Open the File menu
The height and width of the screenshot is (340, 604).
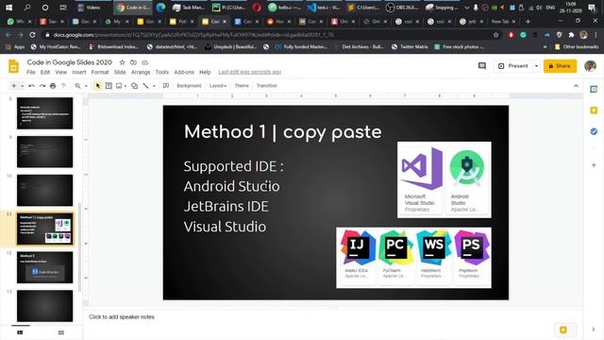coord(31,72)
